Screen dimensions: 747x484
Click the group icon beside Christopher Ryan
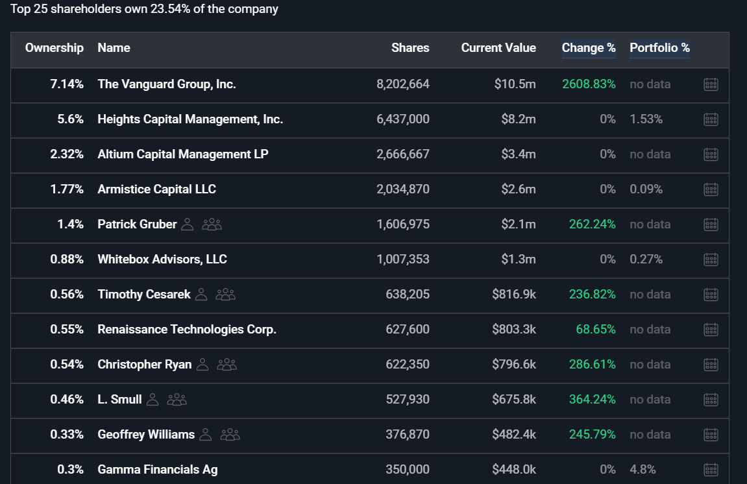coord(227,365)
